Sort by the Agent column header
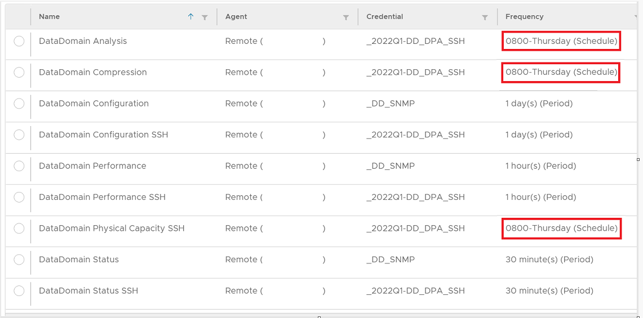Viewport: 643px width, 318px height. (x=236, y=17)
